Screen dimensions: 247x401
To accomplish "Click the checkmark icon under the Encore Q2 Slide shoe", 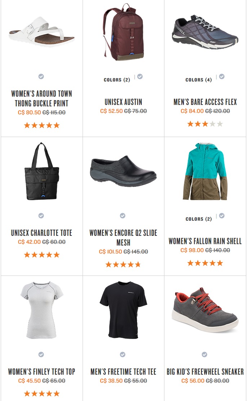I will tap(123, 216).
